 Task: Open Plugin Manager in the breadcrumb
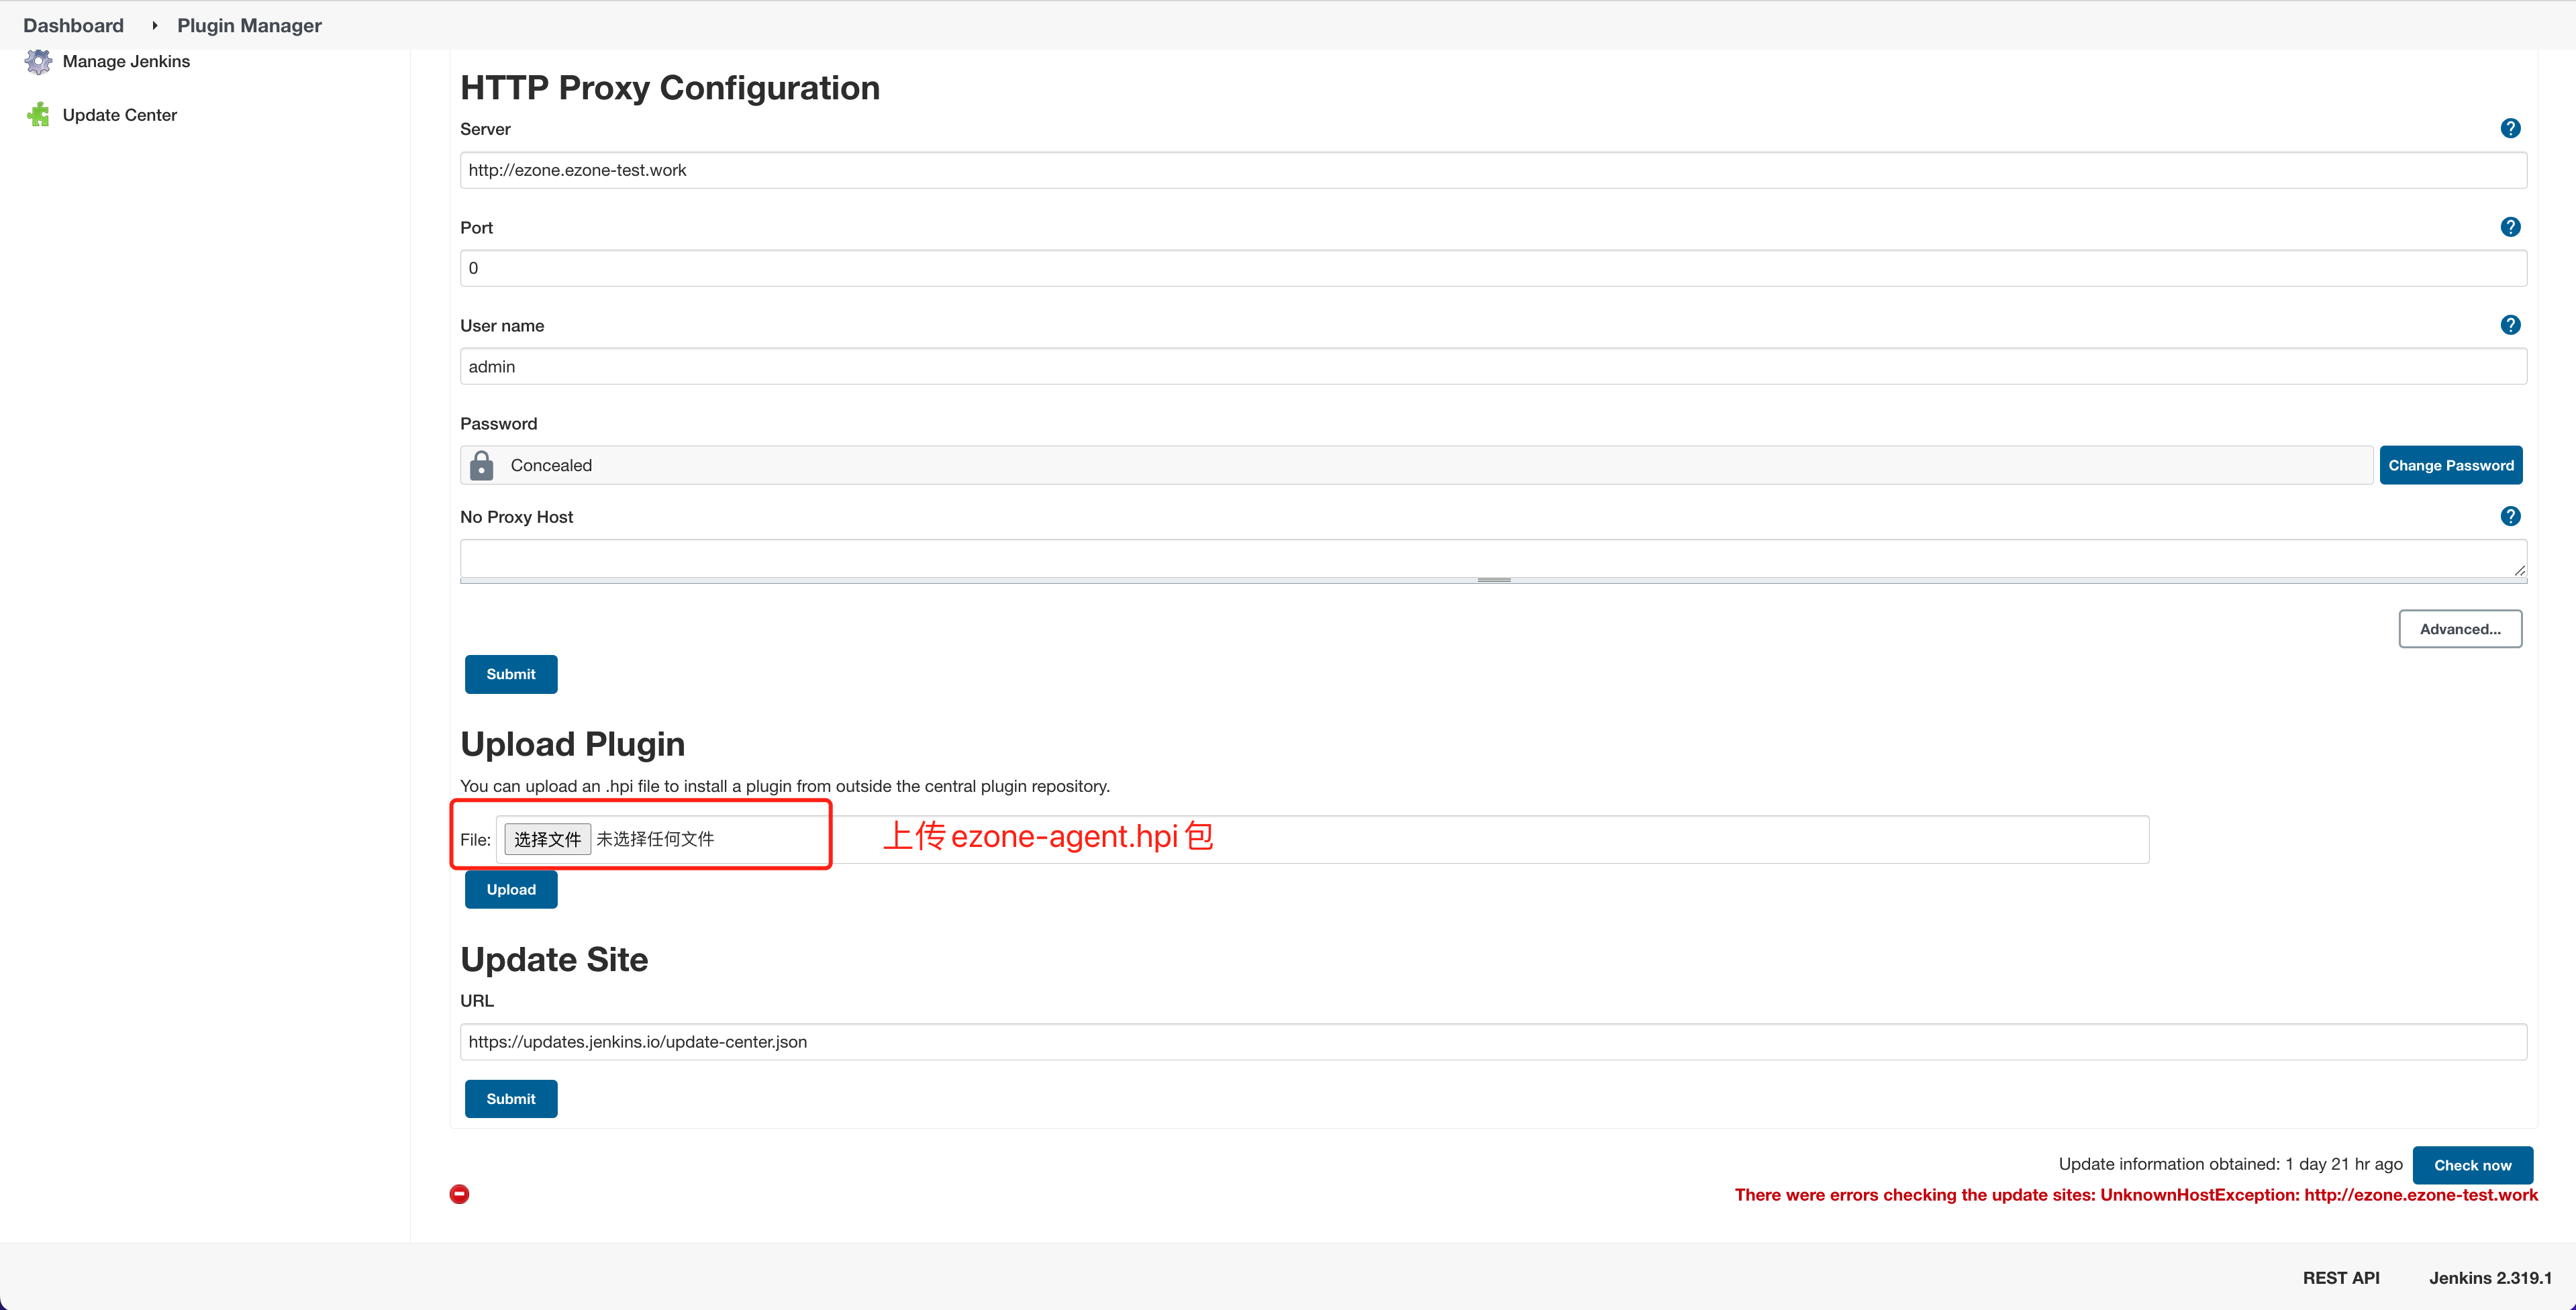pos(249,25)
